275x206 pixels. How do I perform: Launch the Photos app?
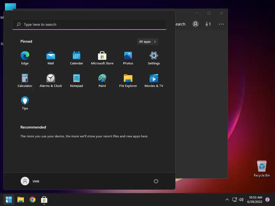click(128, 58)
